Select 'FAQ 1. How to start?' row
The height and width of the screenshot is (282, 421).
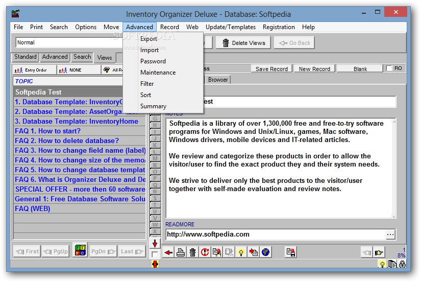(80, 131)
